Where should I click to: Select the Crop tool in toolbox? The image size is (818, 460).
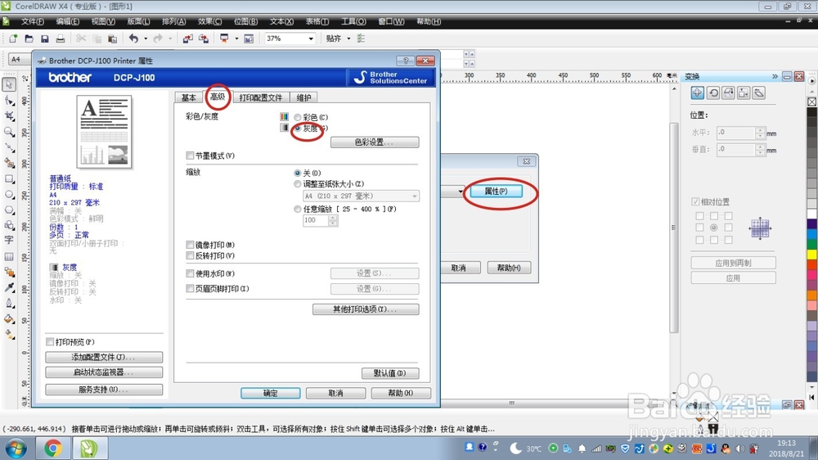(9, 116)
